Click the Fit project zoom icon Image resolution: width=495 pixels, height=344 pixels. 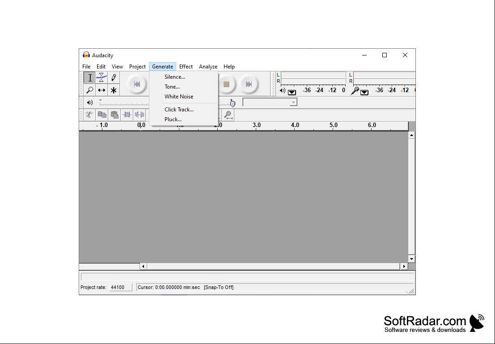[x=228, y=115]
